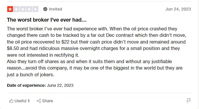Like the review with thumbs-up icon
Image resolution: width=199 pixels, height=109 pixels.
tap(11, 101)
